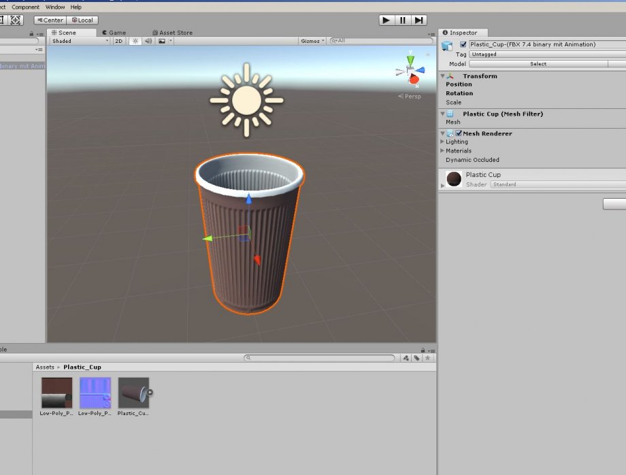Expand the Materials section under Mesh Renderer
Screen dimensions: 626x475
(444, 150)
